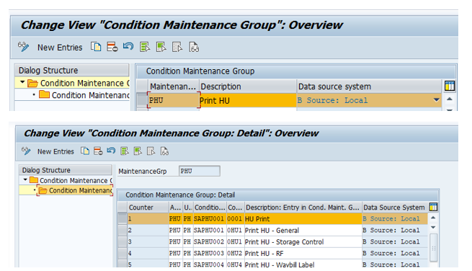This screenshot has height=271, width=472.
Task: Open column configuration icon beside Data Source System
Action: 433,207
